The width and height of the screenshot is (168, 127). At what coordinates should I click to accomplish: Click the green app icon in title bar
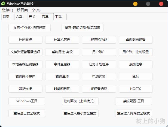[x=3, y=4]
